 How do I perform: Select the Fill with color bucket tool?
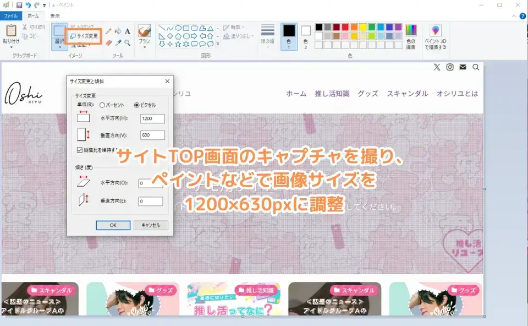117,31
